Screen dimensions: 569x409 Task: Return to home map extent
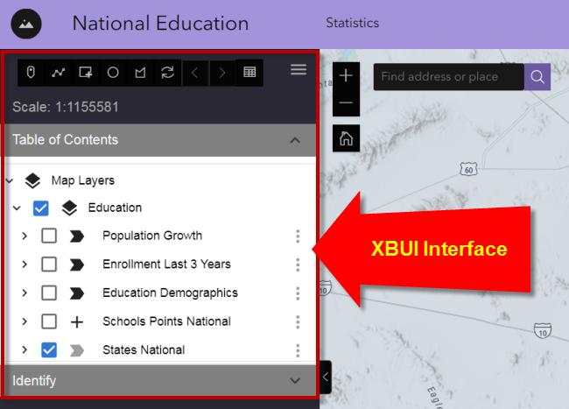coord(346,138)
